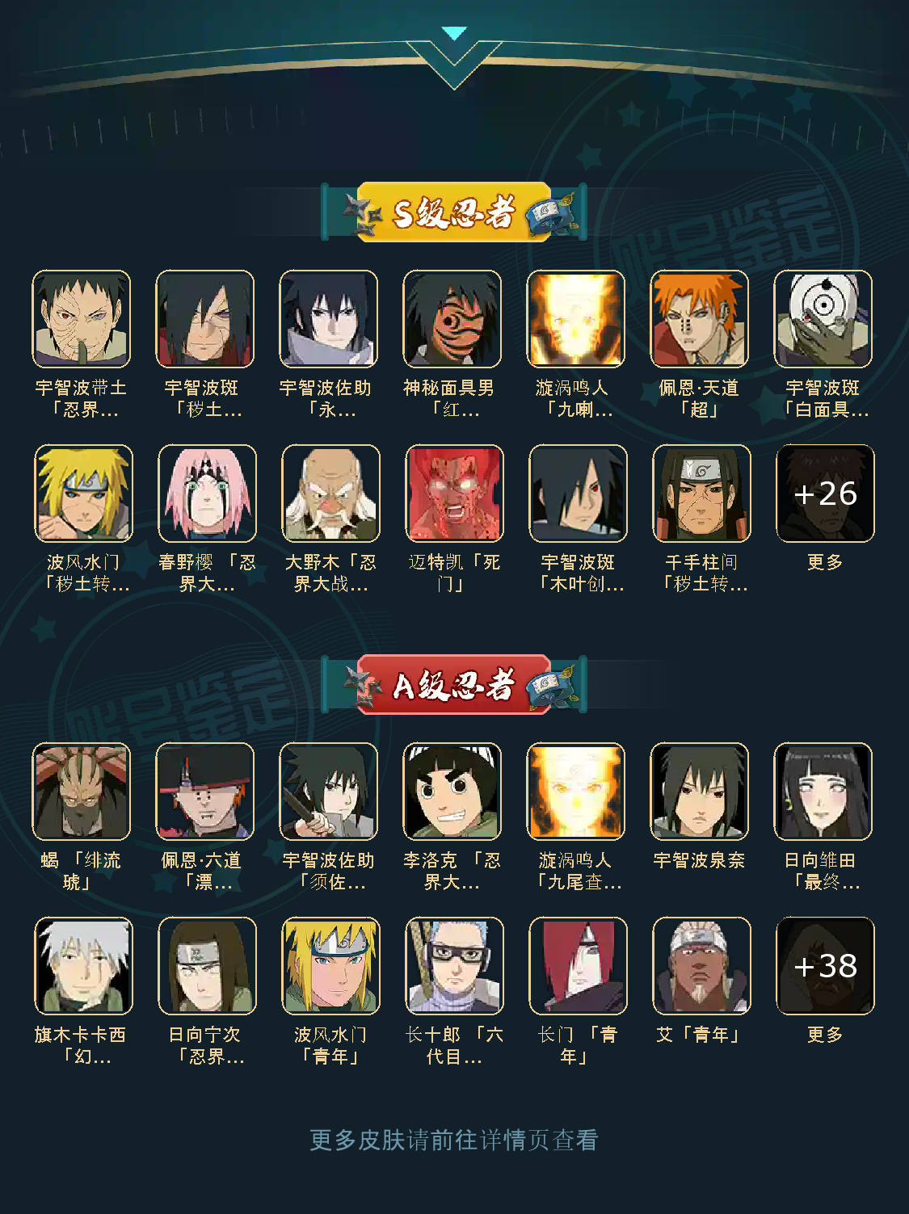The height and width of the screenshot is (1214, 909).
Task: Follow the 更多皮肤请前往详情页查看 link
Action: (x=454, y=1140)
